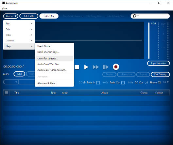
Task: Toggle the Fade In checkbox
Action: click(x=98, y=83)
